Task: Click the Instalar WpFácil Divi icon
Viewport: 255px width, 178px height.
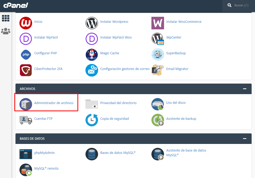Action: (26, 39)
